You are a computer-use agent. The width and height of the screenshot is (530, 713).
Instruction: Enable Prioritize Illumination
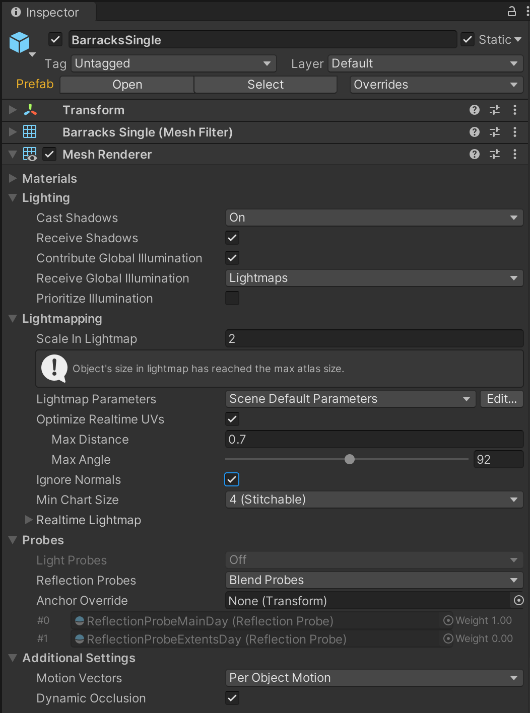click(x=232, y=298)
